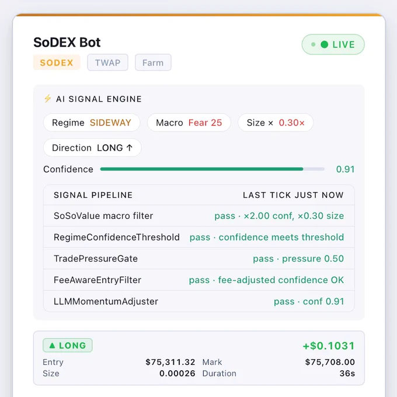Select the TradePressureGate row
This screenshot has height=397, width=397.
[198, 259]
